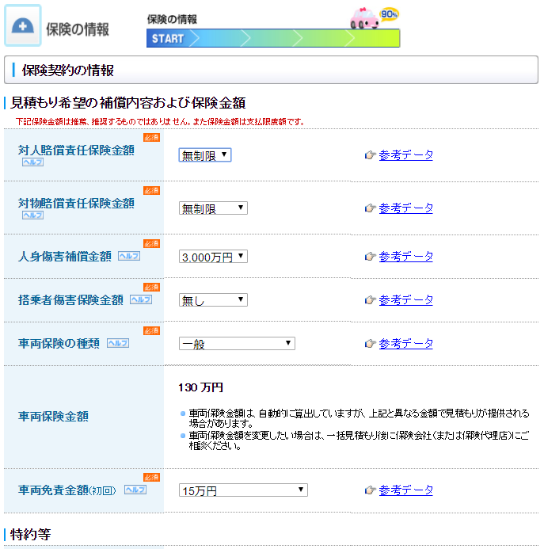The width and height of the screenshot is (544, 549).
Task: Expand the 対物賠償責任保険金額 dropdown
Action: [x=213, y=208]
